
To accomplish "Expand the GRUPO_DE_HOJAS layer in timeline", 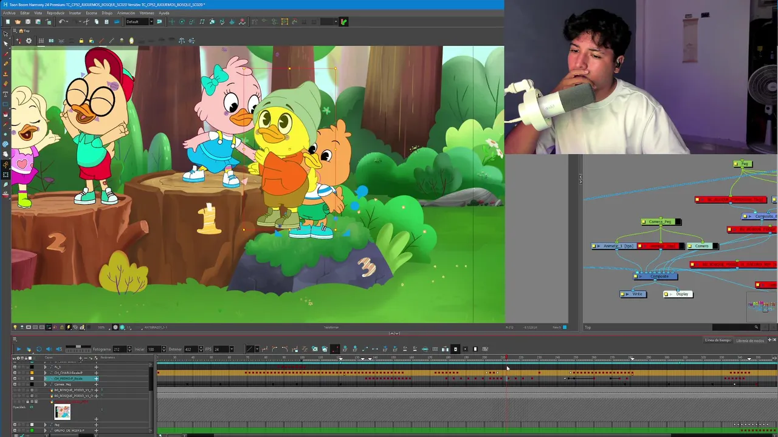I will click(x=45, y=430).
